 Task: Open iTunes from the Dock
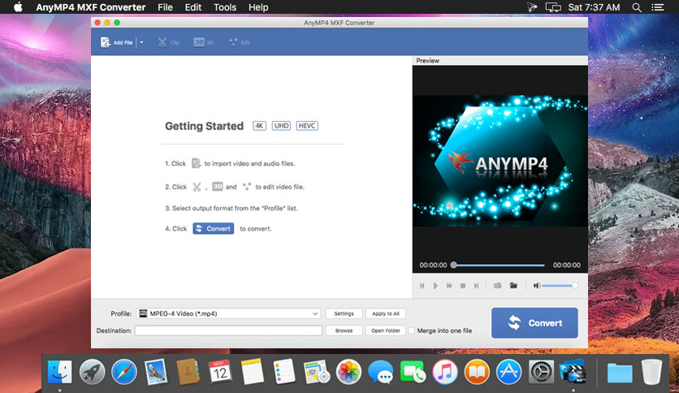[x=445, y=371]
